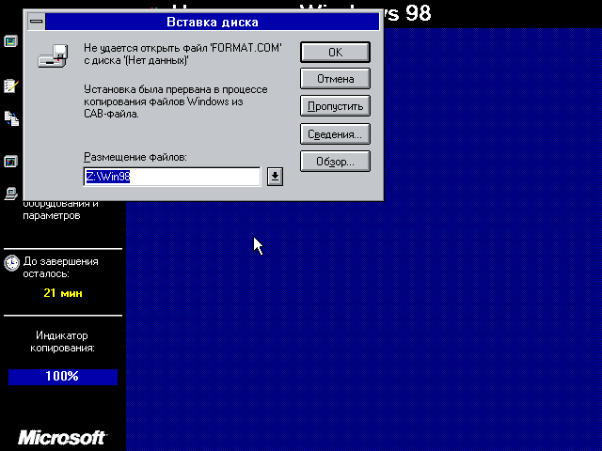Click the first setup step icon in sidebar
The width and height of the screenshot is (602, 451).
click(11, 41)
